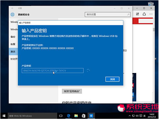Open the Action Center notification icon
This screenshot has width=159, height=120.
click(x=141, y=116)
